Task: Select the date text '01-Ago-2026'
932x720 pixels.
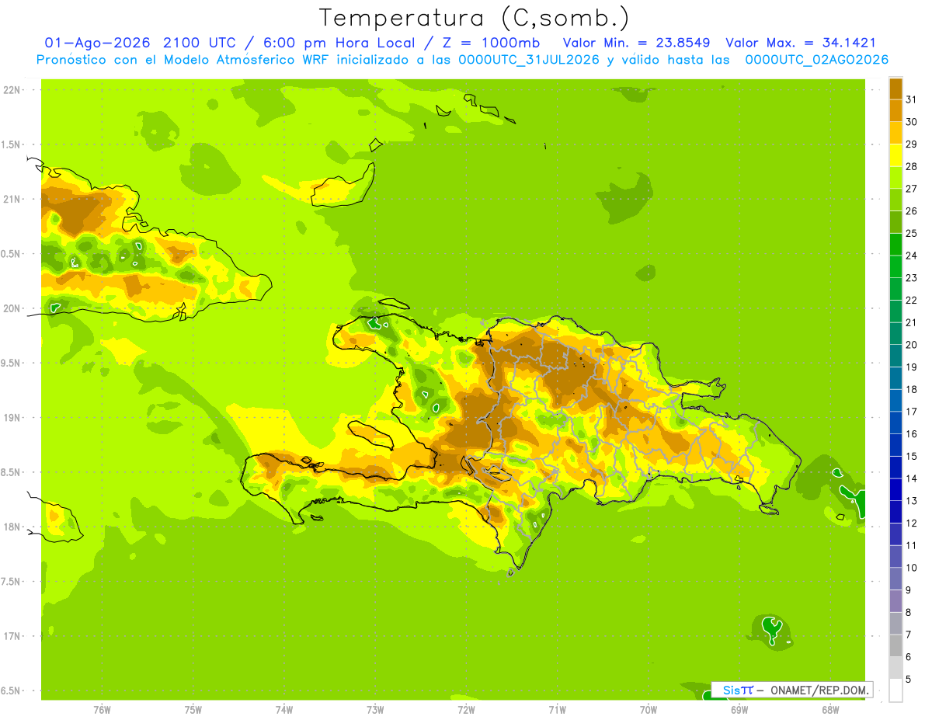Action: (99, 43)
